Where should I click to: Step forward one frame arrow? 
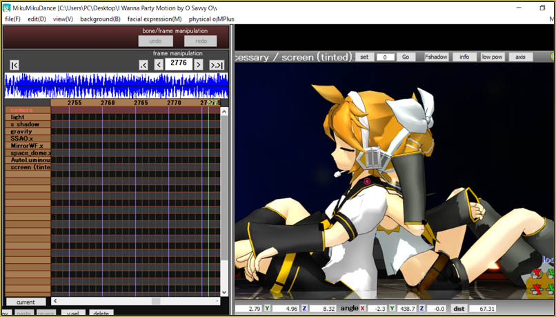point(199,65)
